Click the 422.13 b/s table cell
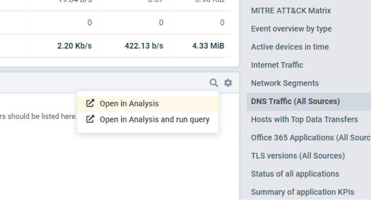371x200 pixels. 144,46
